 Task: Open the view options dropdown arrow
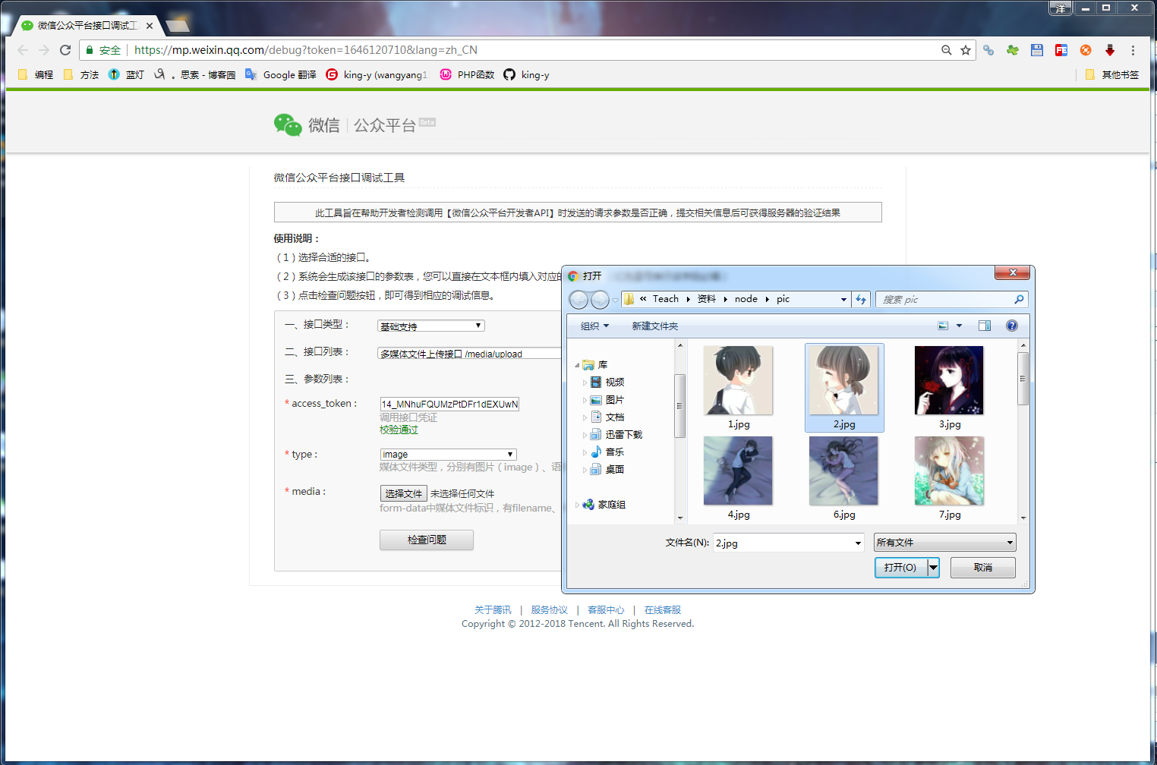tap(959, 326)
